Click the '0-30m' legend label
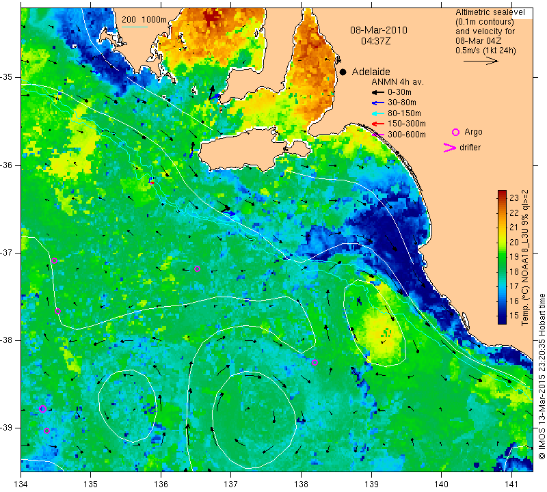Image resolution: width=547 pixels, height=492 pixels. click(x=399, y=92)
